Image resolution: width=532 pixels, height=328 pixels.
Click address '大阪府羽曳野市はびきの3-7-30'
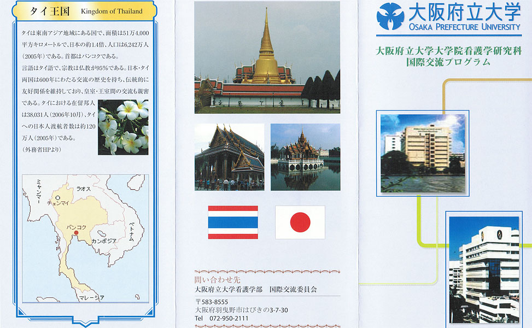(241, 310)
